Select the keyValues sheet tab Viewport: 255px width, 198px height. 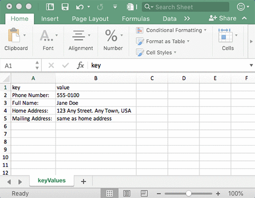(52, 181)
